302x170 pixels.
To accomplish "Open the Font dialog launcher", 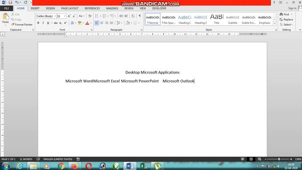I will [92, 30].
